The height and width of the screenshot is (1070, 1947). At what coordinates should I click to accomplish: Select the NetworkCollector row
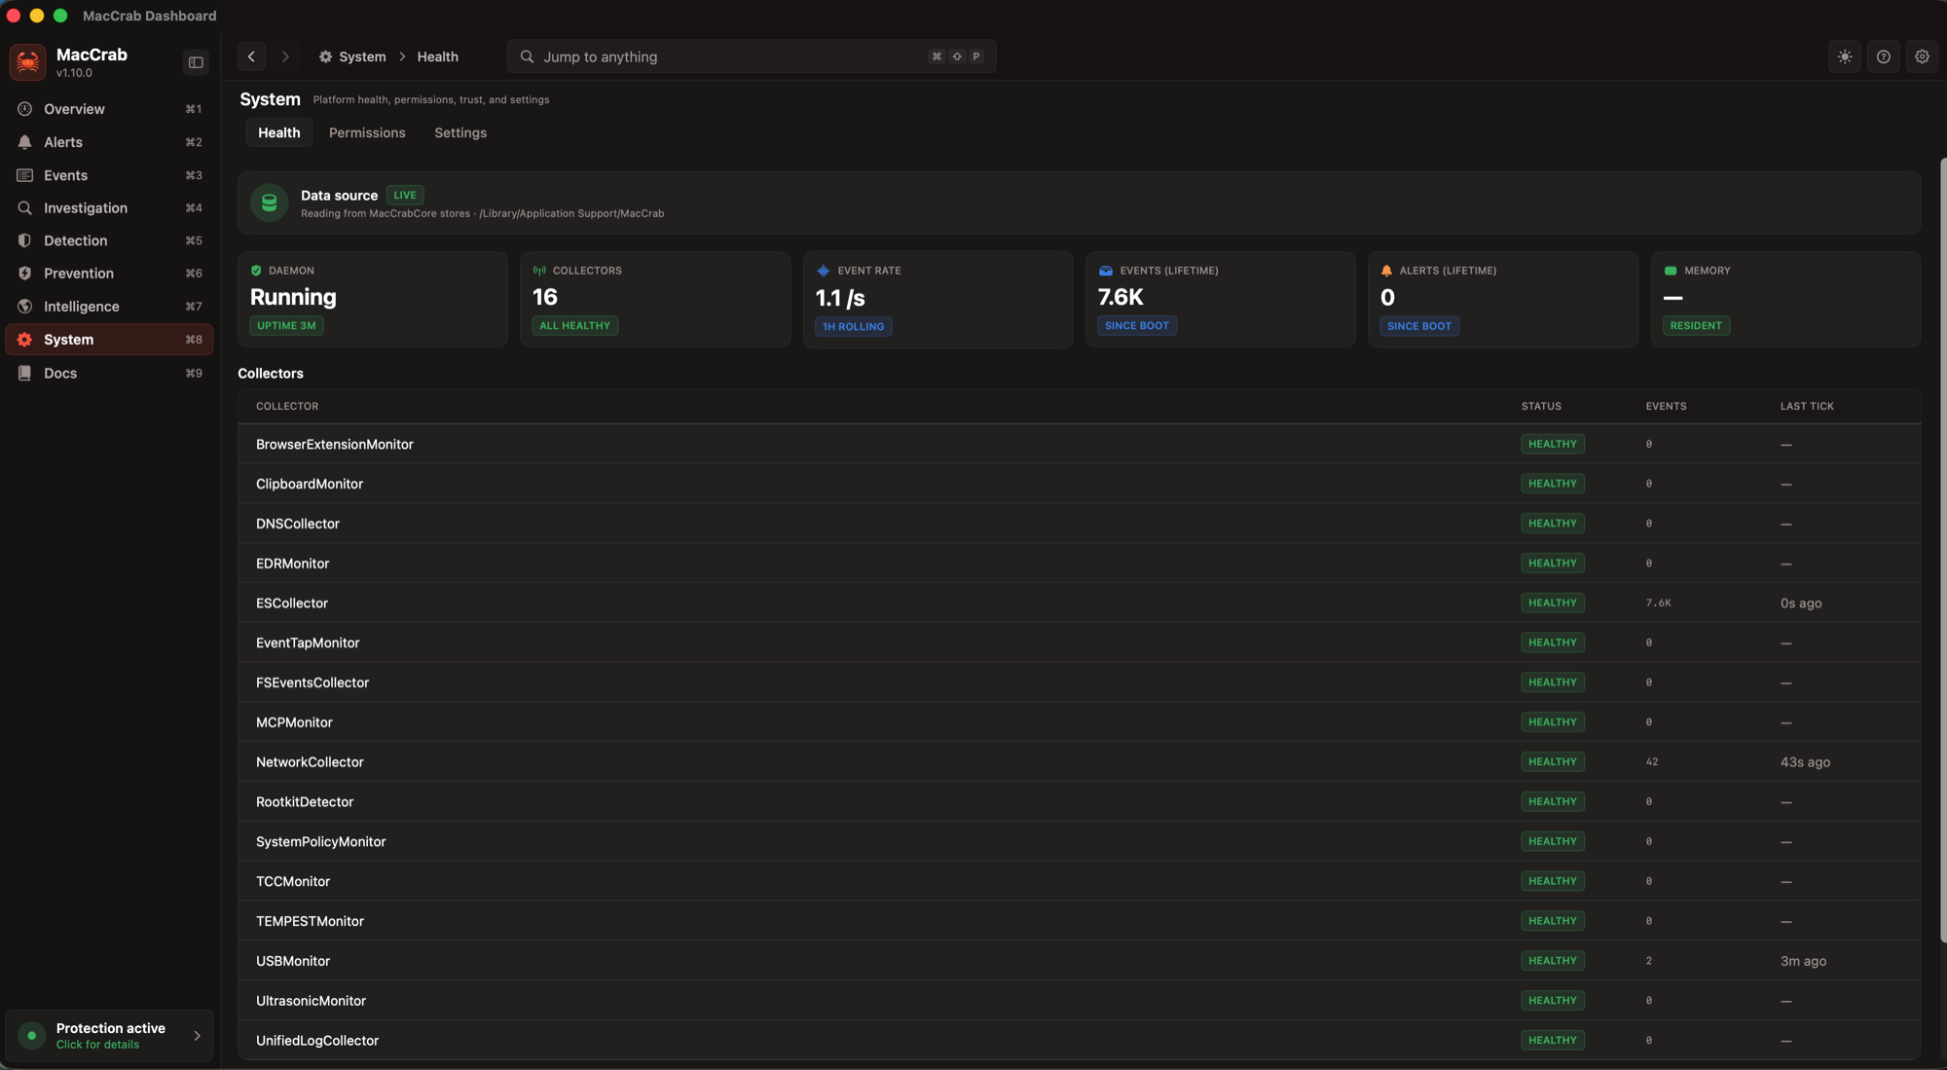(1079, 762)
